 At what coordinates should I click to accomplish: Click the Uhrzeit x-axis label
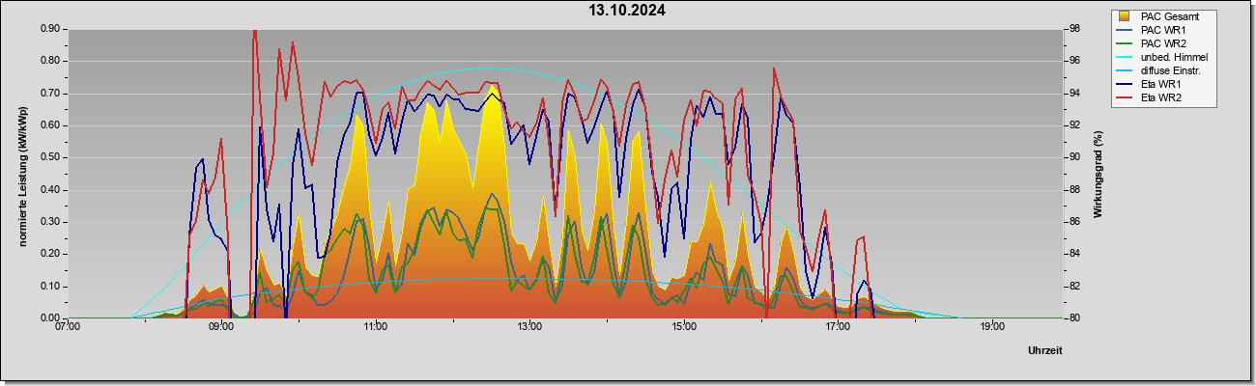click(1045, 350)
